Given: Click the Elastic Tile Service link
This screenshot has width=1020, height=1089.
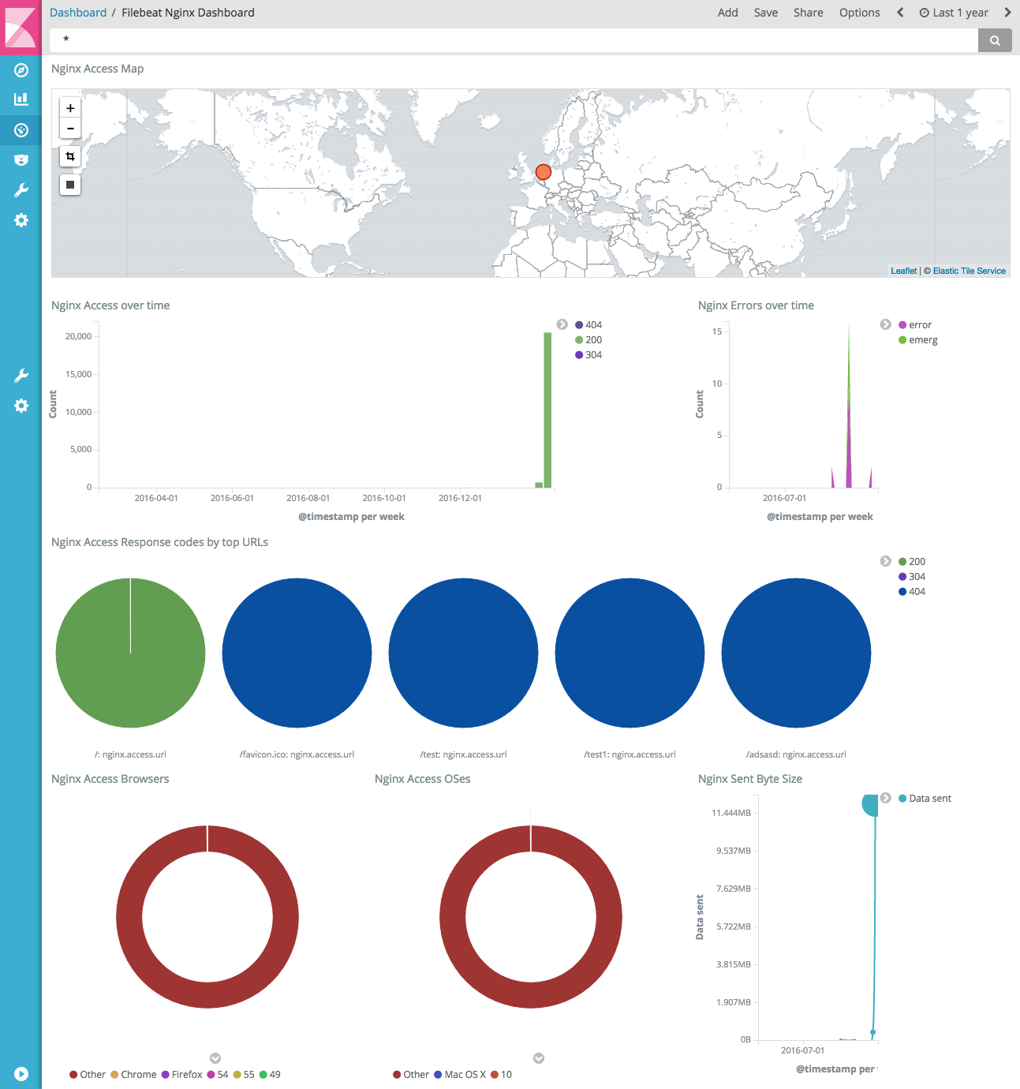Looking at the screenshot, I should click(969, 271).
